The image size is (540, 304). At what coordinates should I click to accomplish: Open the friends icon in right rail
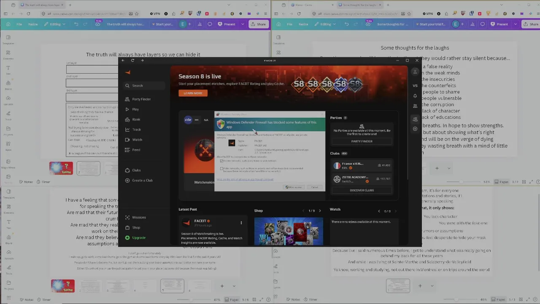(415, 106)
